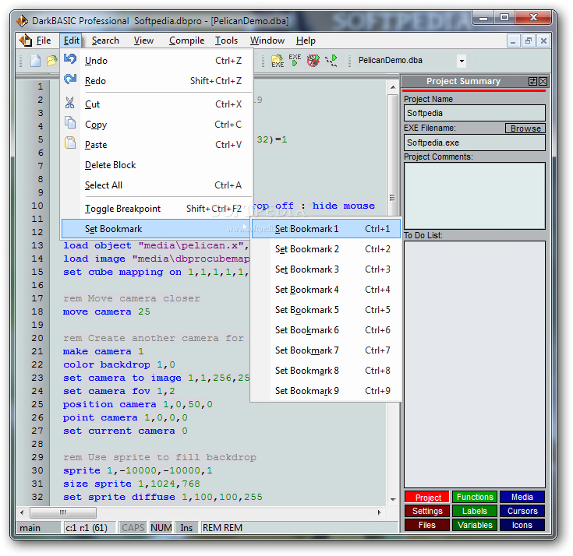573x556 pixels.
Task: Switch to the Cursors tab
Action: point(522,511)
